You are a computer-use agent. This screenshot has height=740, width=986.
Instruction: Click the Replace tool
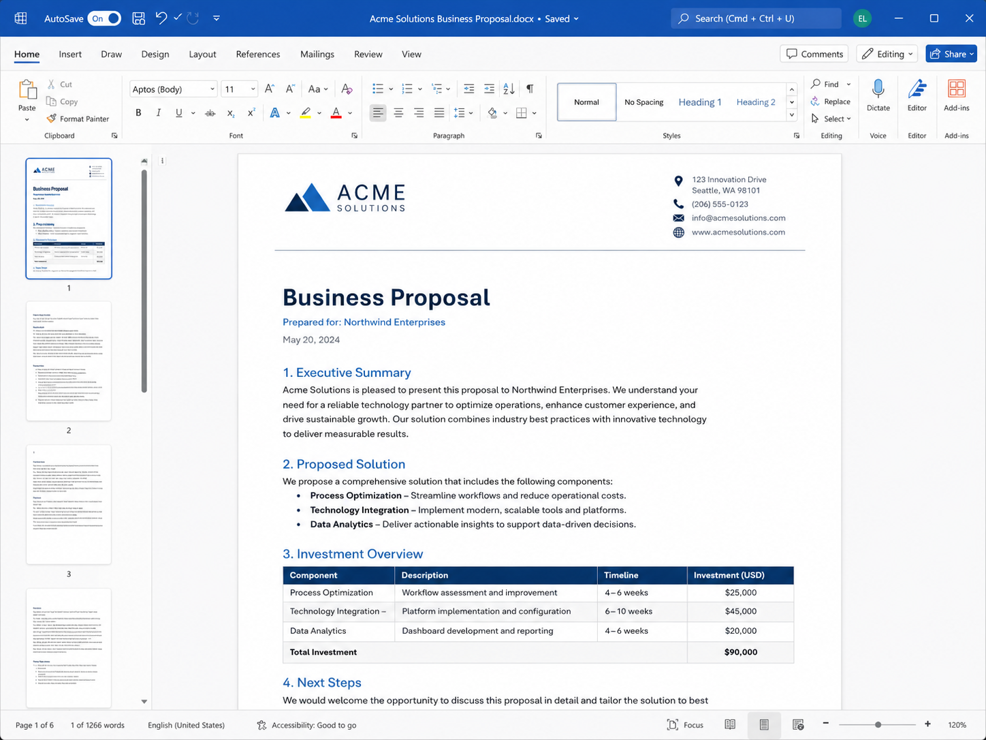coord(831,102)
